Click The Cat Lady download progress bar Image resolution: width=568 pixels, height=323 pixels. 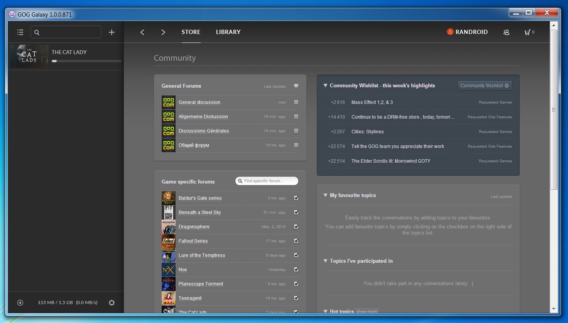point(87,61)
